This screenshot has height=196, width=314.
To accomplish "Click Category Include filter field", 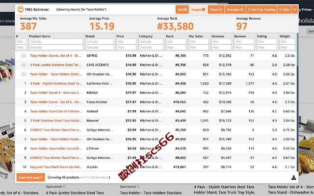I will [x=151, y=42].
